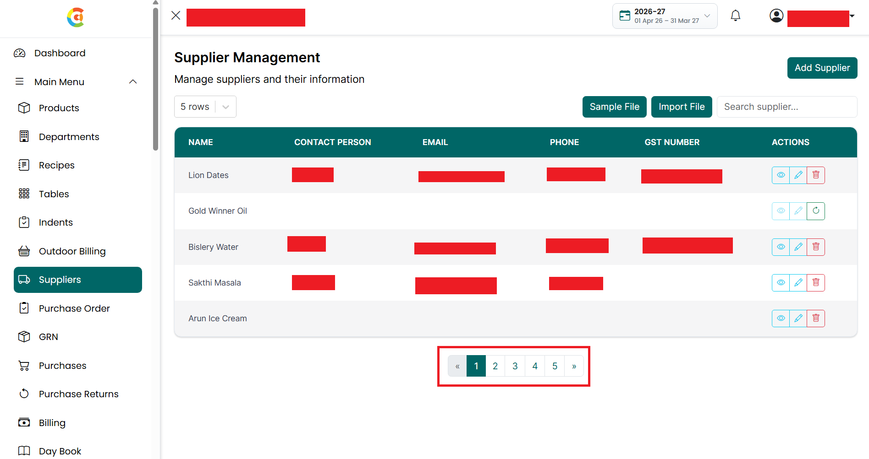Click the GST NUMBER column header
This screenshot has height=459, width=869.
point(672,142)
